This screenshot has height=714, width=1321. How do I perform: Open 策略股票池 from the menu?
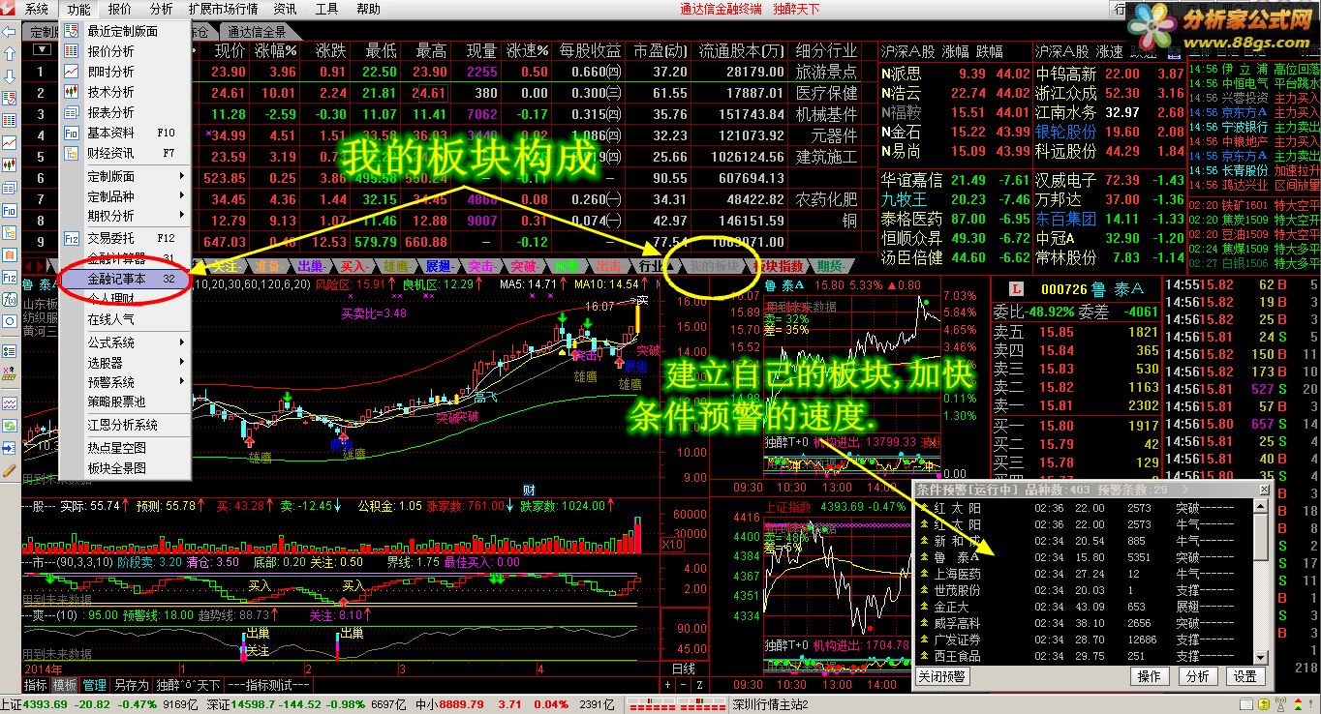tap(125, 402)
